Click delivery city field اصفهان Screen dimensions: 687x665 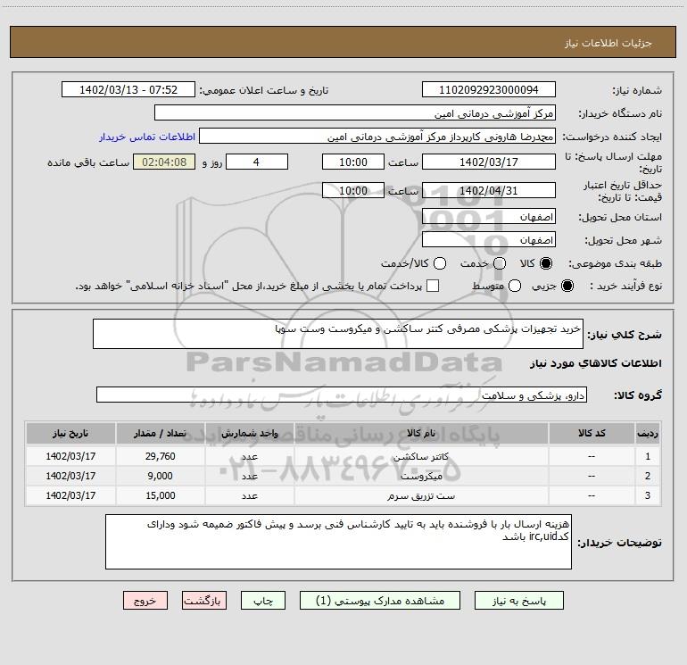489,239
